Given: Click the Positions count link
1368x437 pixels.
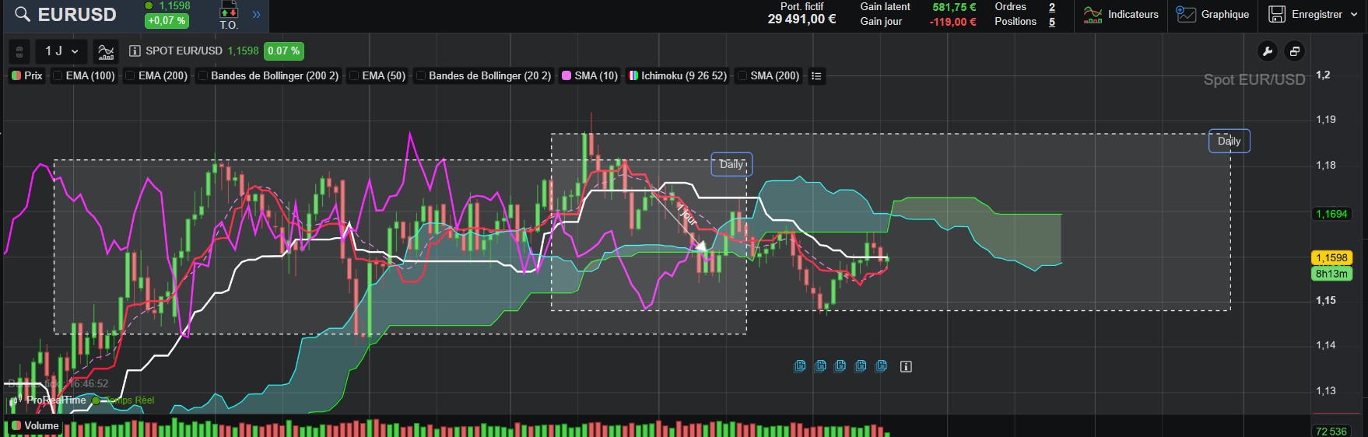Looking at the screenshot, I should (1052, 22).
